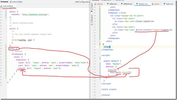Click the Add Configuration button
Image resolution: width=177 pixels, height=100 pixels.
(82, 2)
